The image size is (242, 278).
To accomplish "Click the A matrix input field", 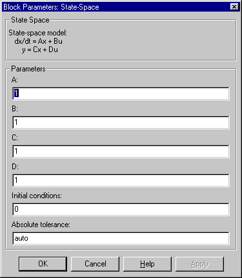I will point(121,93).
